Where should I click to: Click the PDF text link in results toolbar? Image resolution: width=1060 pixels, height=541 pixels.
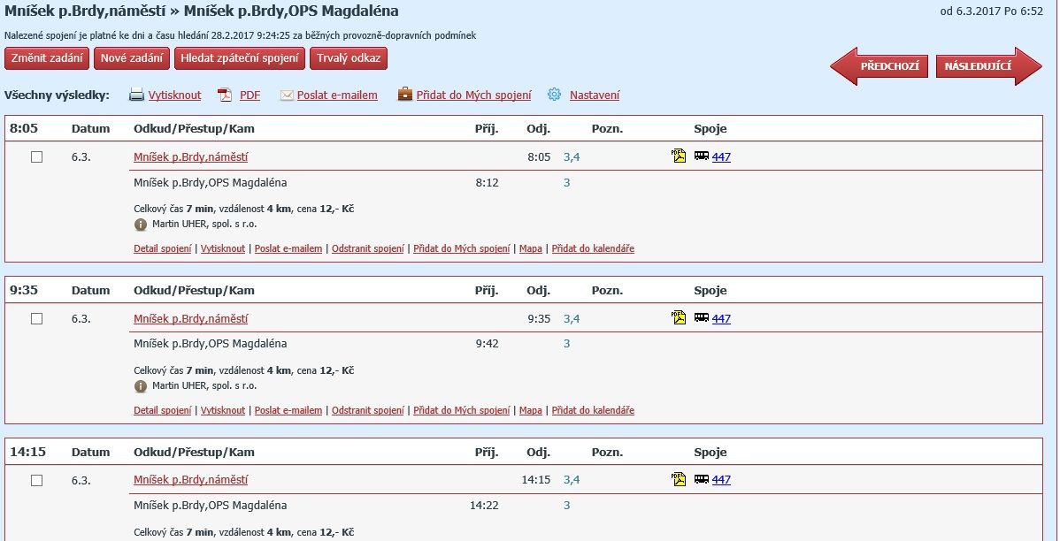click(250, 95)
